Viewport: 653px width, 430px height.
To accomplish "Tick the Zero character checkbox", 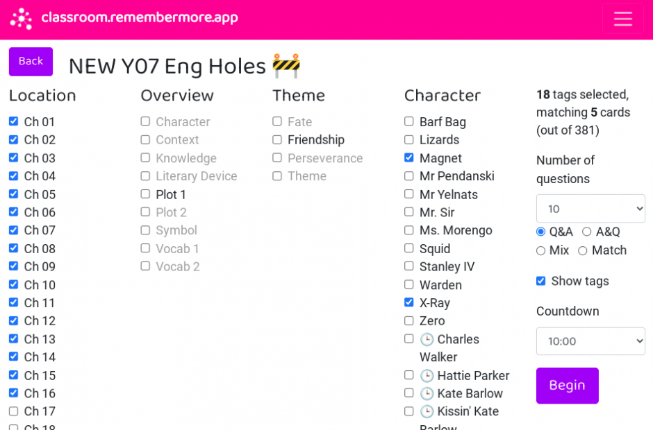I will click(x=409, y=320).
